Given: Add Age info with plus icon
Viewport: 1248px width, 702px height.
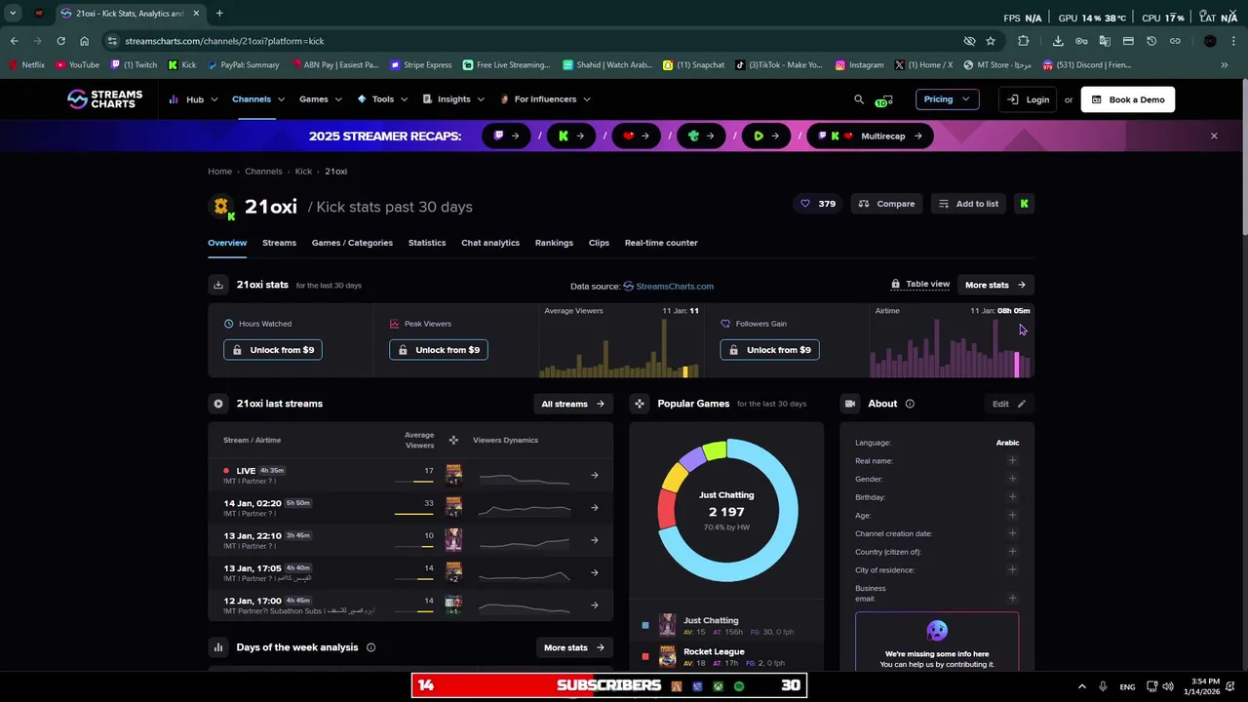Looking at the screenshot, I should pyautogui.click(x=1012, y=515).
